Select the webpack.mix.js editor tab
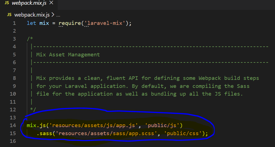275x147 pixels. [27, 4]
